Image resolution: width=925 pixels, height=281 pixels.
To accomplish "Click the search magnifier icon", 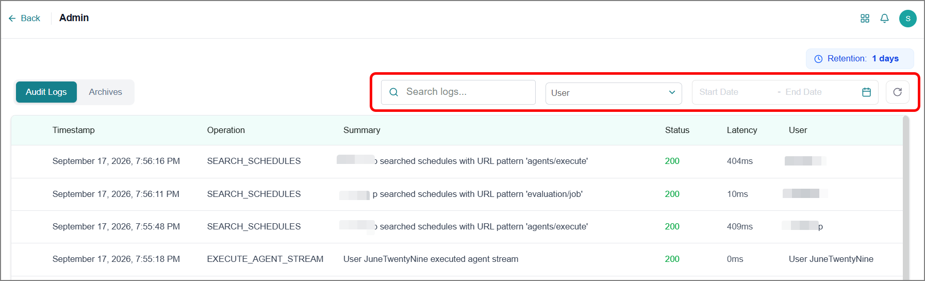I will (394, 92).
